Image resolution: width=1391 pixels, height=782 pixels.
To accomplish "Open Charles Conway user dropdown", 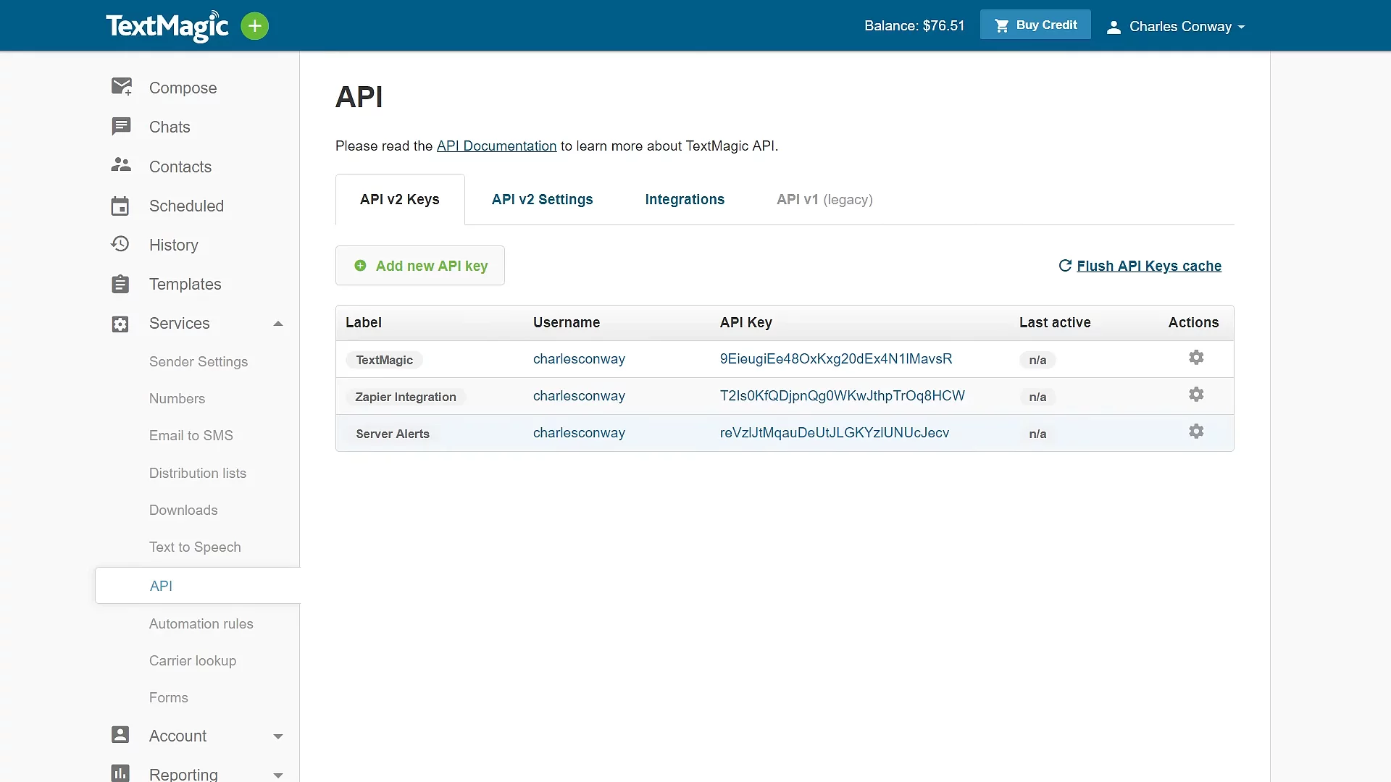I will (1177, 27).
